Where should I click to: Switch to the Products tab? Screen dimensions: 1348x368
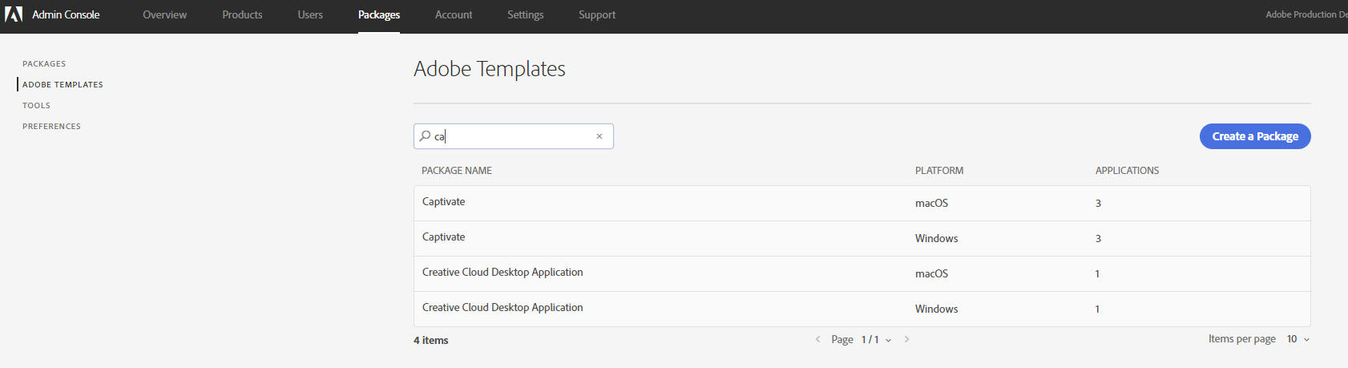click(242, 14)
